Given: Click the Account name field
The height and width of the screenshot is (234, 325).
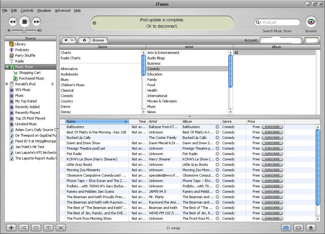Looking at the screenshot, I should [x=281, y=40].
